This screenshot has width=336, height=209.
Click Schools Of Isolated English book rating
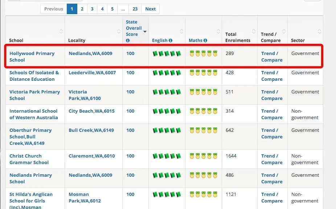167,73
